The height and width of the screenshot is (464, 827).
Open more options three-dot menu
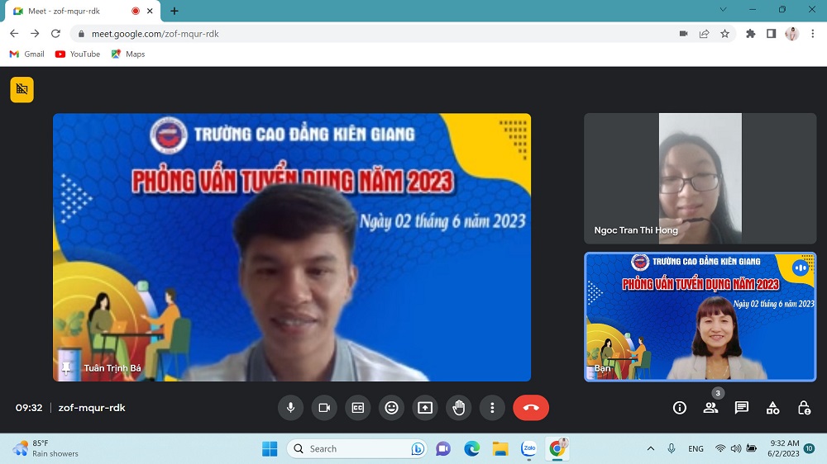point(492,407)
